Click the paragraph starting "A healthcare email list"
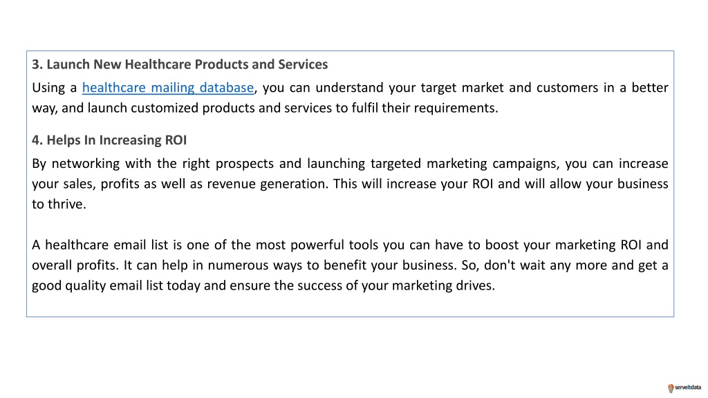 pyautogui.click(x=350, y=265)
